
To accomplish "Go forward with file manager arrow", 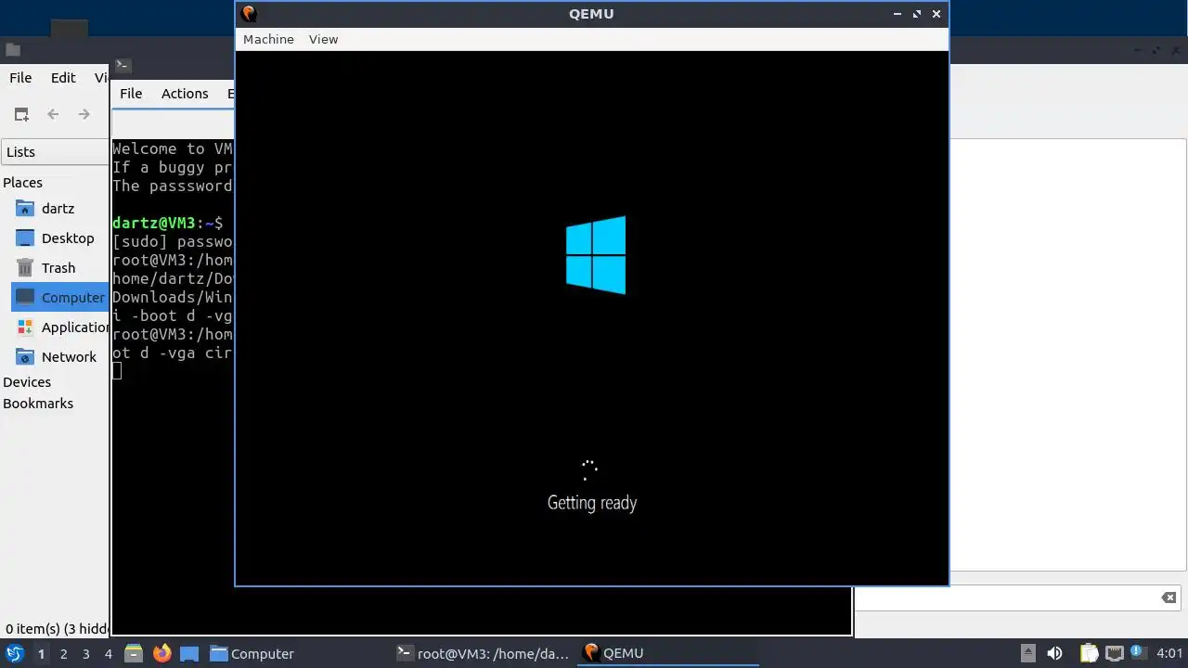I will pyautogui.click(x=84, y=114).
